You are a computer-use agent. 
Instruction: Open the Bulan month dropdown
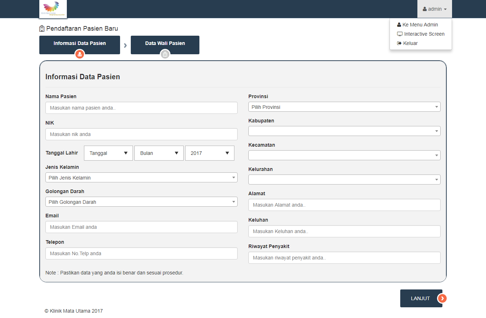point(159,153)
